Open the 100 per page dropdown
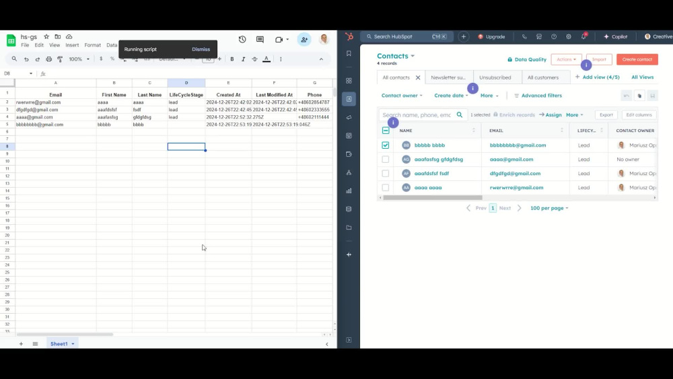This screenshot has height=379, width=673. tap(549, 208)
